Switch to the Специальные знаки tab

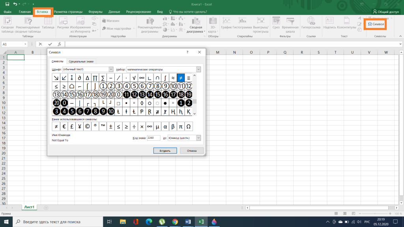coord(81,61)
